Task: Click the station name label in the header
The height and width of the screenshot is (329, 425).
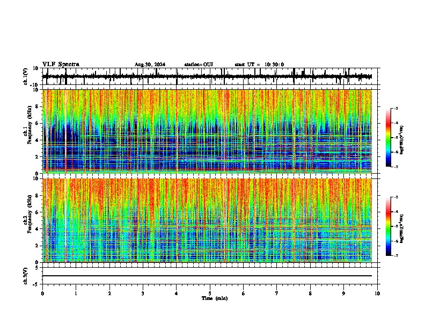Action: pyautogui.click(x=199, y=65)
